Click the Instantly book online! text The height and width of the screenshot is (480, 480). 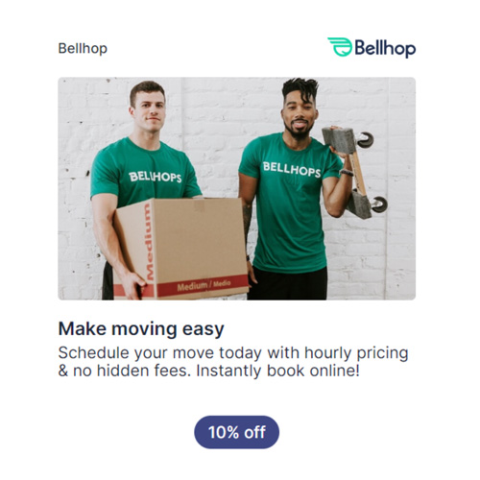pos(277,371)
